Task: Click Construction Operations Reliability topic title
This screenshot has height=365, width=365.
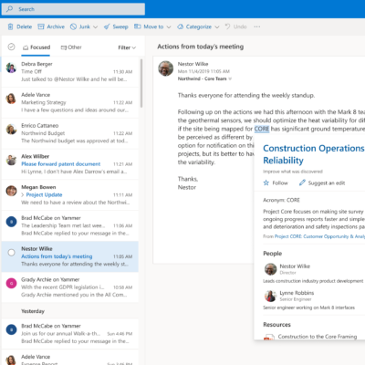Action: (314, 154)
